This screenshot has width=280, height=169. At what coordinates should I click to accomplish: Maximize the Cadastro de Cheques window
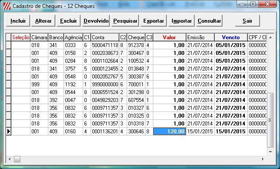(253, 4)
